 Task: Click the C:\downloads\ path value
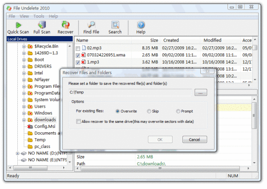click(x=151, y=164)
